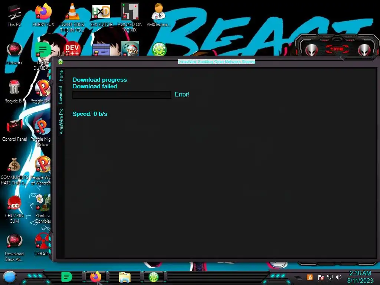Click the Java tray icon
Viewport: 380px width, 285px height.
[310, 277]
